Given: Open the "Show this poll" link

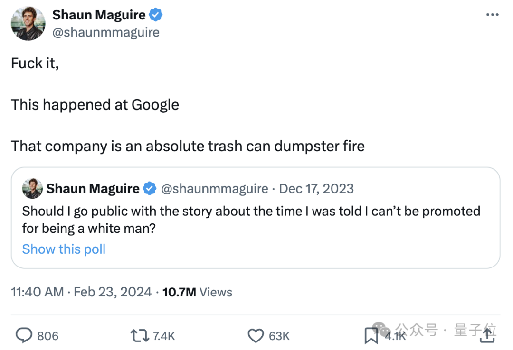Looking at the screenshot, I should point(64,249).
